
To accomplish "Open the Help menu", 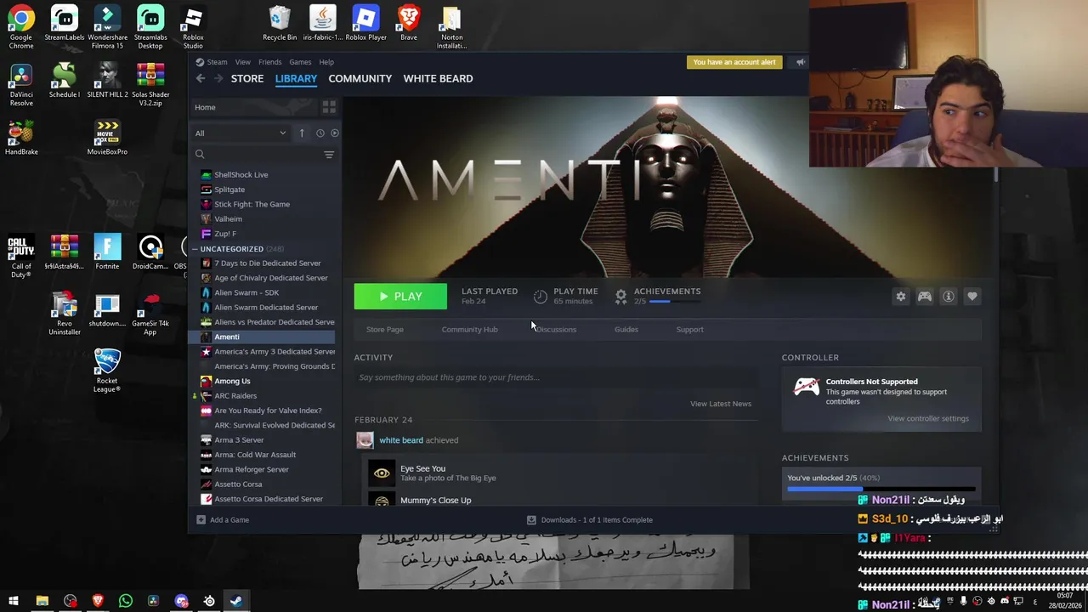I will pyautogui.click(x=326, y=62).
